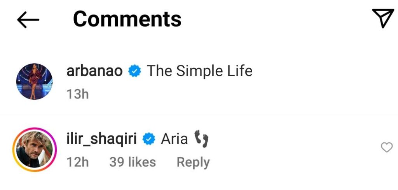The height and width of the screenshot is (190, 398).
Task: Click the footprints emoji after Aria
Action: [201, 139]
